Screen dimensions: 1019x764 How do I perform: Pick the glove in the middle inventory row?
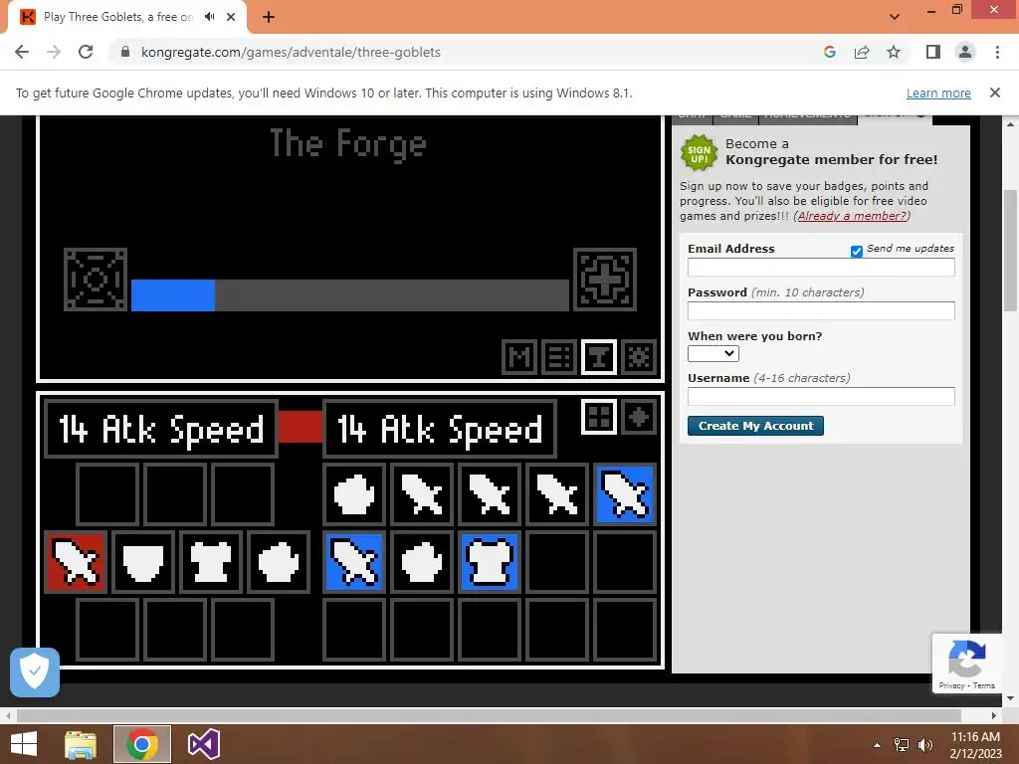coord(422,562)
